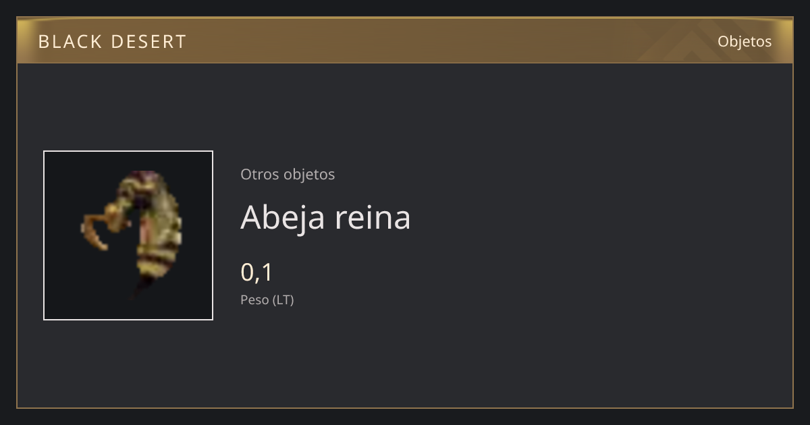The width and height of the screenshot is (810, 425).
Task: Click the bee's head in the icon
Action: [127, 202]
